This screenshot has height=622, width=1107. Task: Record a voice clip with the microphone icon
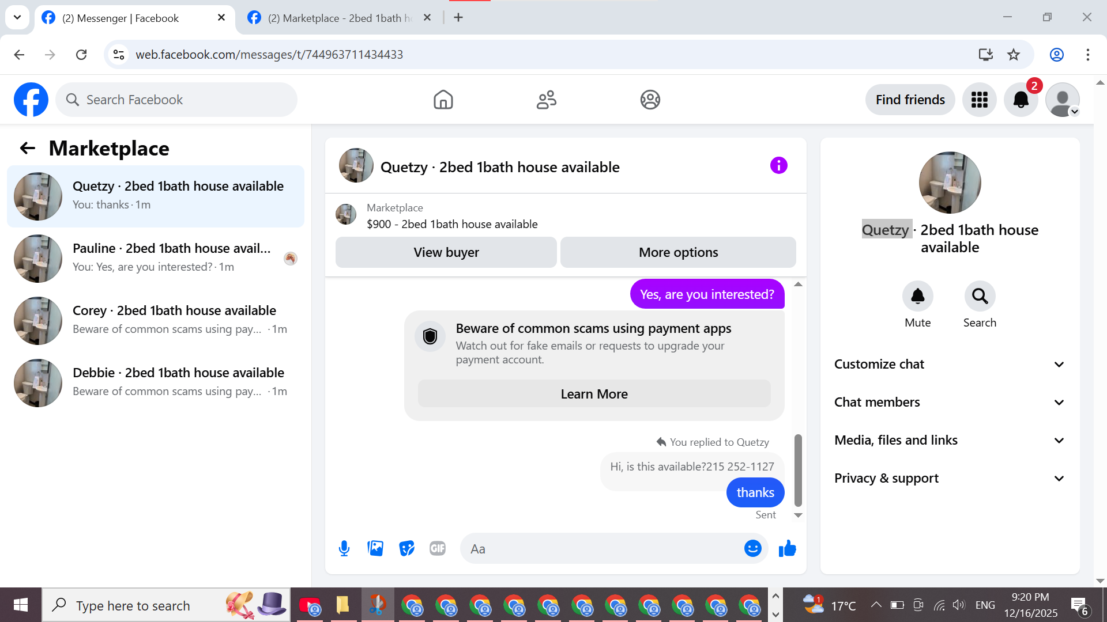tap(344, 549)
